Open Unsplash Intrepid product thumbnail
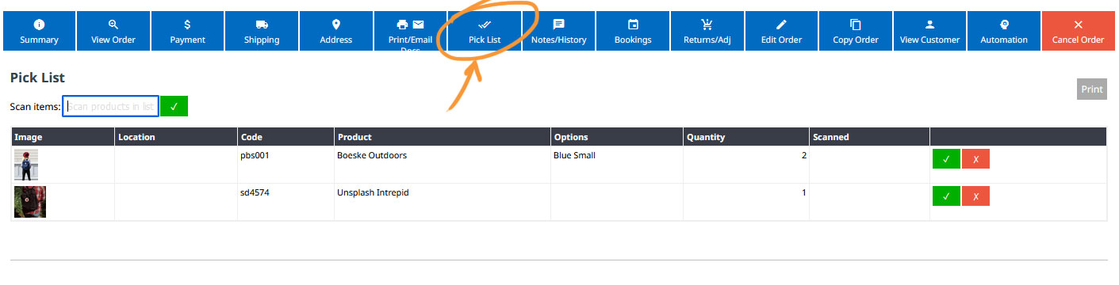The height and width of the screenshot is (285, 1119). (x=30, y=202)
